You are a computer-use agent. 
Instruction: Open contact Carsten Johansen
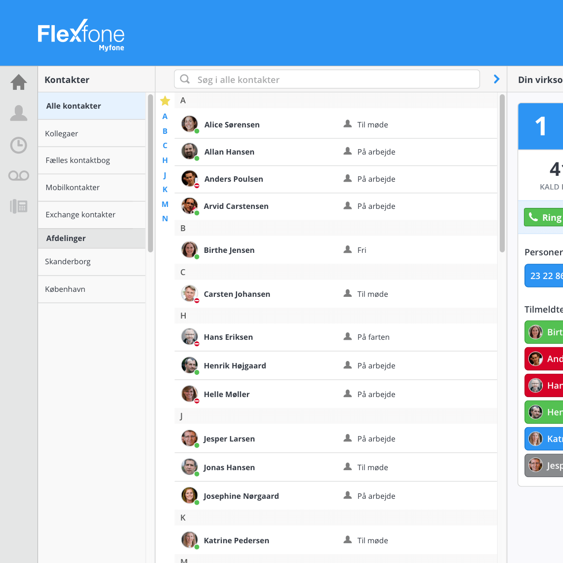pyautogui.click(x=336, y=294)
